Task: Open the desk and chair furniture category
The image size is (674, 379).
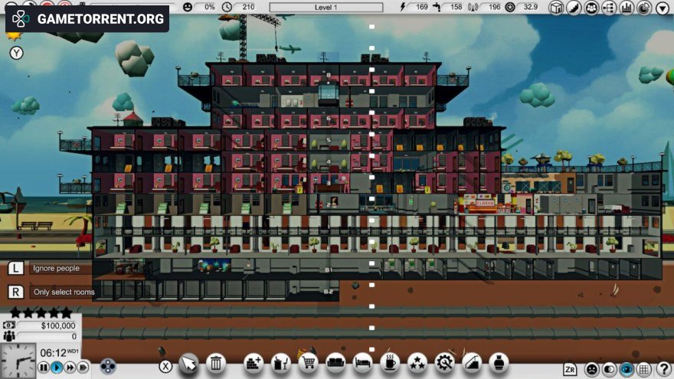Action: pos(280,364)
